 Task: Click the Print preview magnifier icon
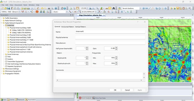[52, 8]
